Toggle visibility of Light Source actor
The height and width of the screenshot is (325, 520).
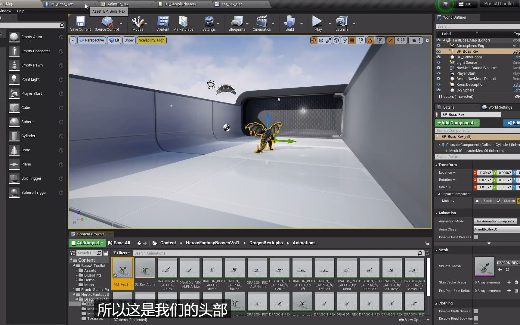point(438,63)
